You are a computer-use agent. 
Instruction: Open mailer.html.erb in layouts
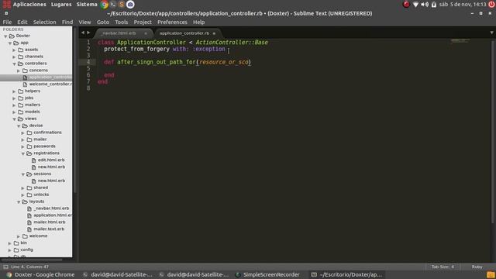coord(50,222)
